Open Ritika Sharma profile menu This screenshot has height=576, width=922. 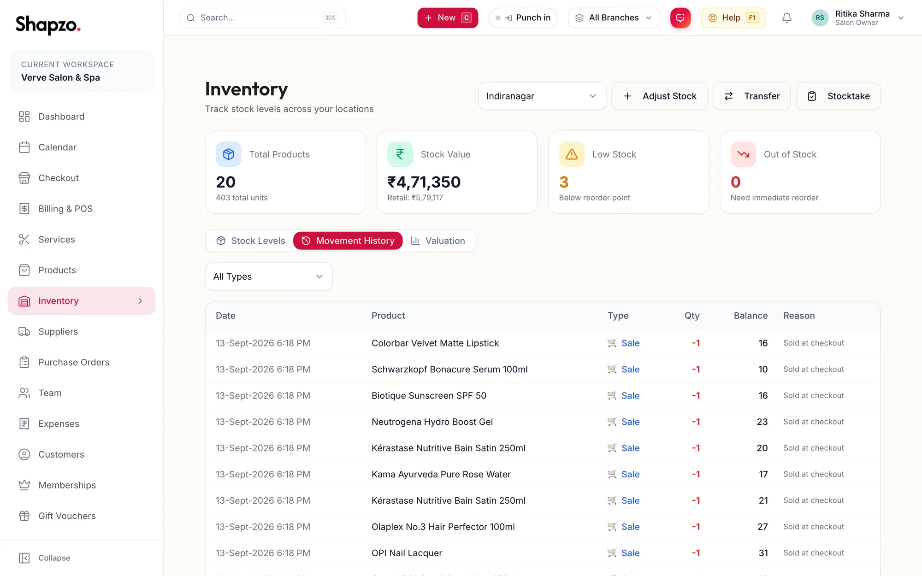(857, 18)
